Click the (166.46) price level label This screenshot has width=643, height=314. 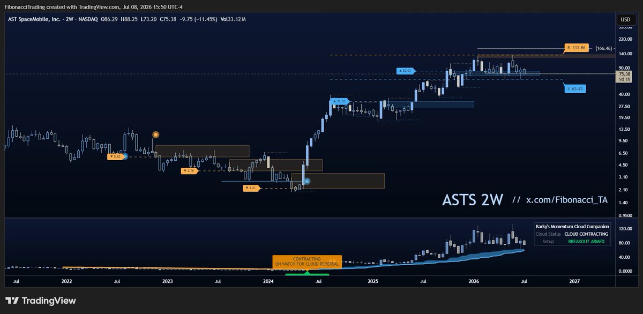click(x=604, y=48)
